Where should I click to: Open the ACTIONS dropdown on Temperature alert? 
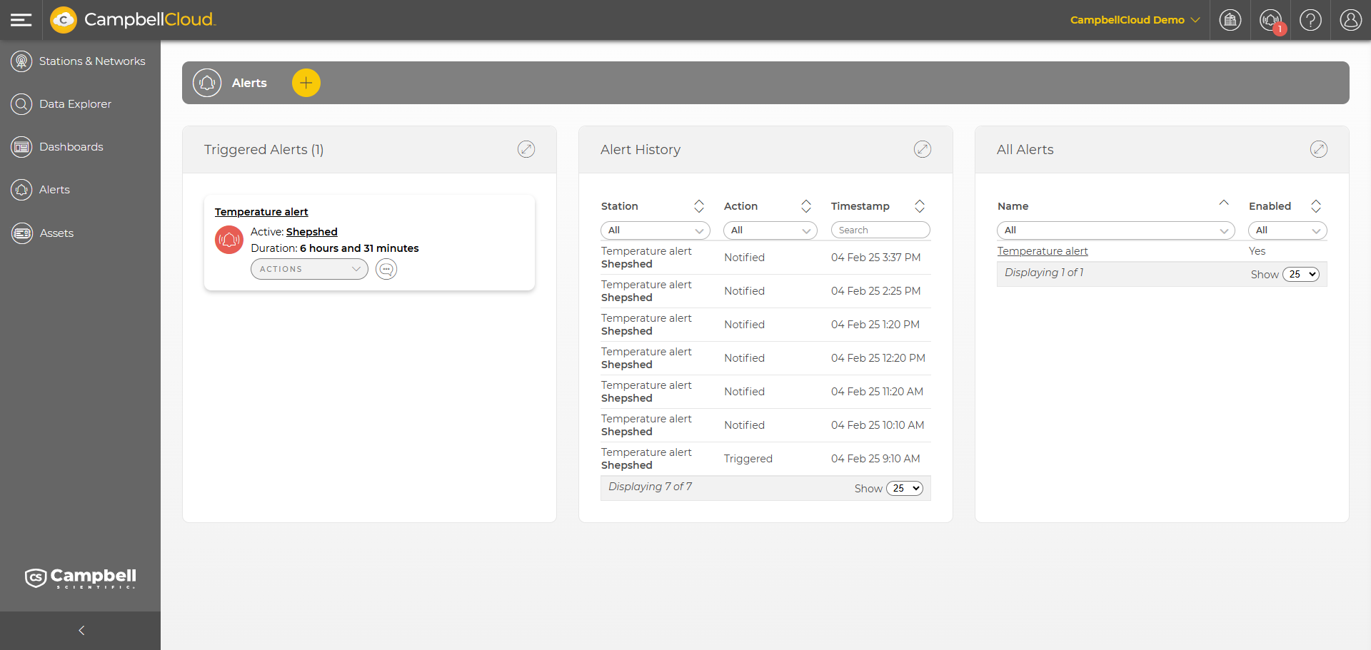[309, 269]
